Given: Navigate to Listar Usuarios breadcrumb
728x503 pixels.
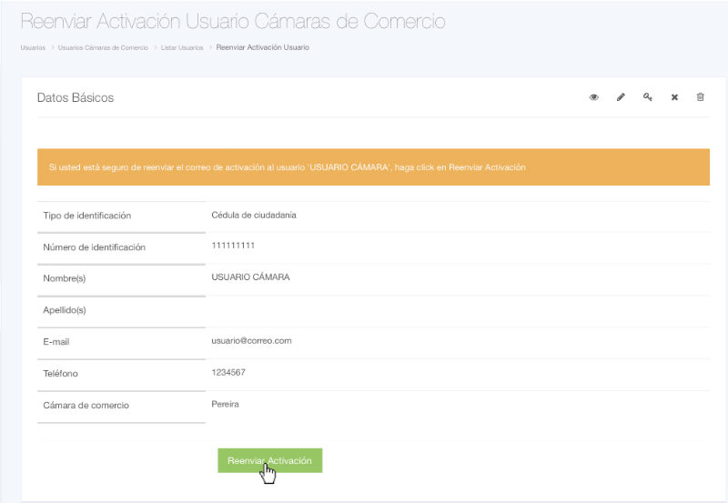Looking at the screenshot, I should coord(181,47).
